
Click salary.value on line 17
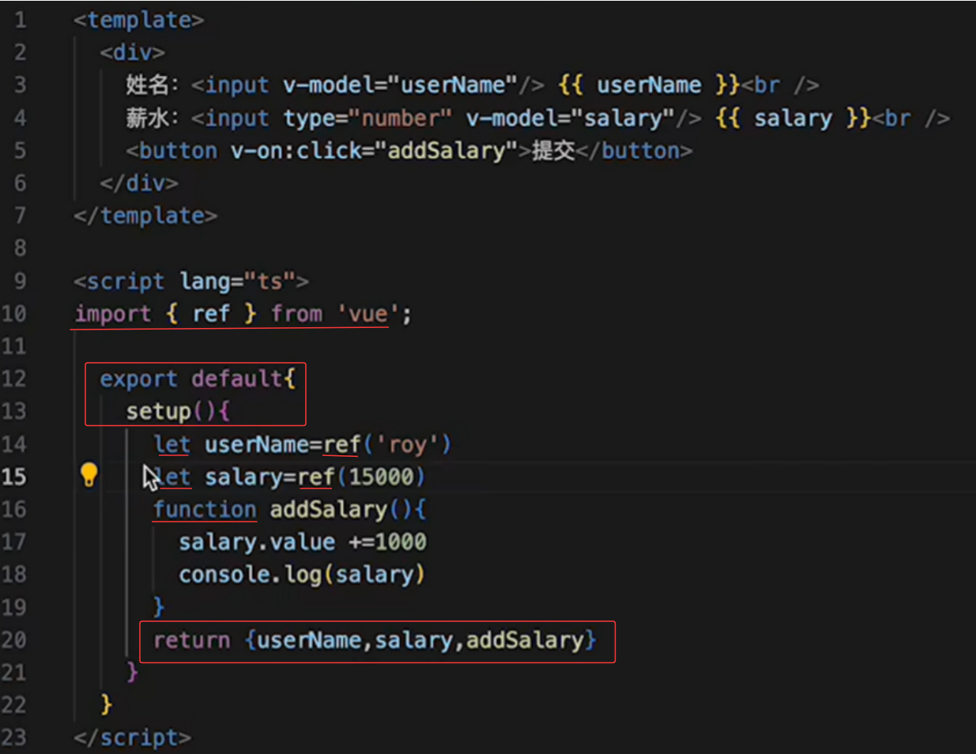point(257,542)
